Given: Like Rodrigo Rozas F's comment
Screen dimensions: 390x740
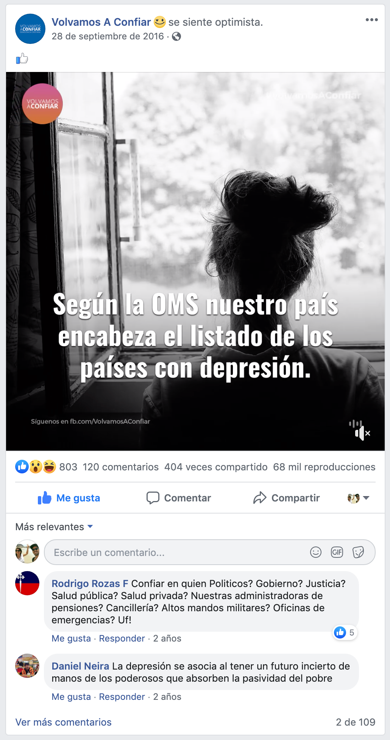Looking at the screenshot, I should [x=71, y=639].
